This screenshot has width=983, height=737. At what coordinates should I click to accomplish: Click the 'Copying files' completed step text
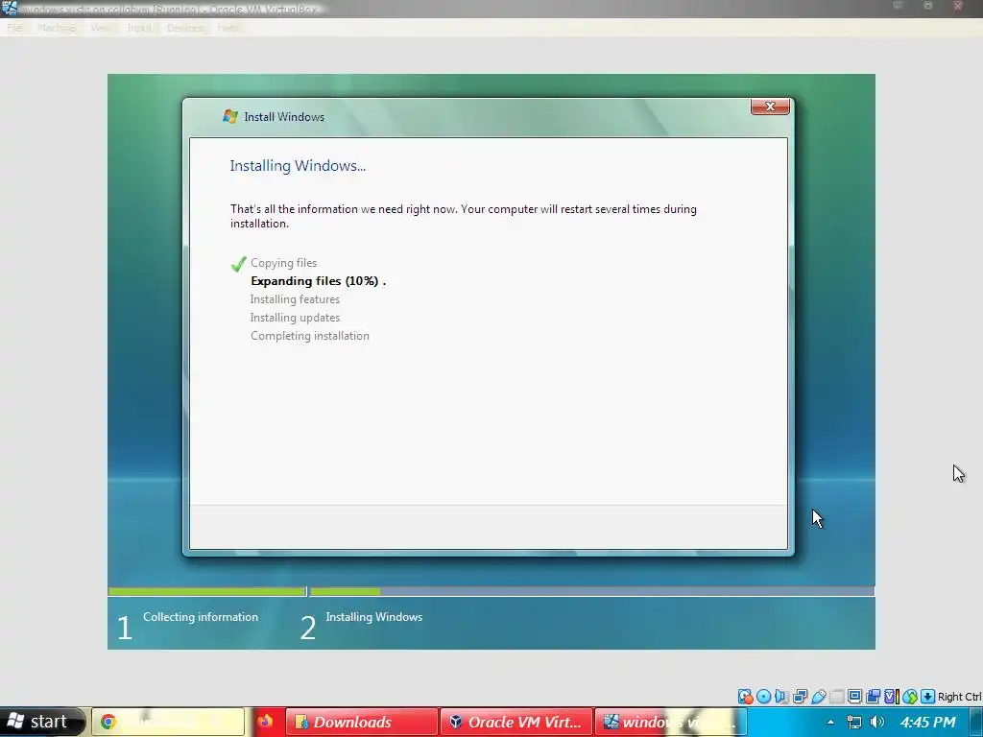click(284, 263)
